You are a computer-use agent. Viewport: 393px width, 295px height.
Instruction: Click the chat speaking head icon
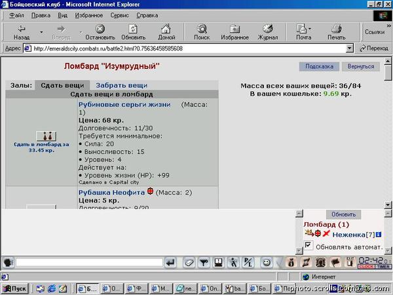[x=9, y=263]
